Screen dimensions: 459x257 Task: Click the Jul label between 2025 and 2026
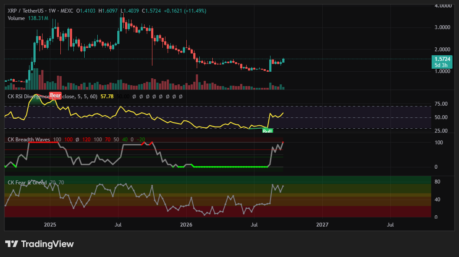[118, 225]
